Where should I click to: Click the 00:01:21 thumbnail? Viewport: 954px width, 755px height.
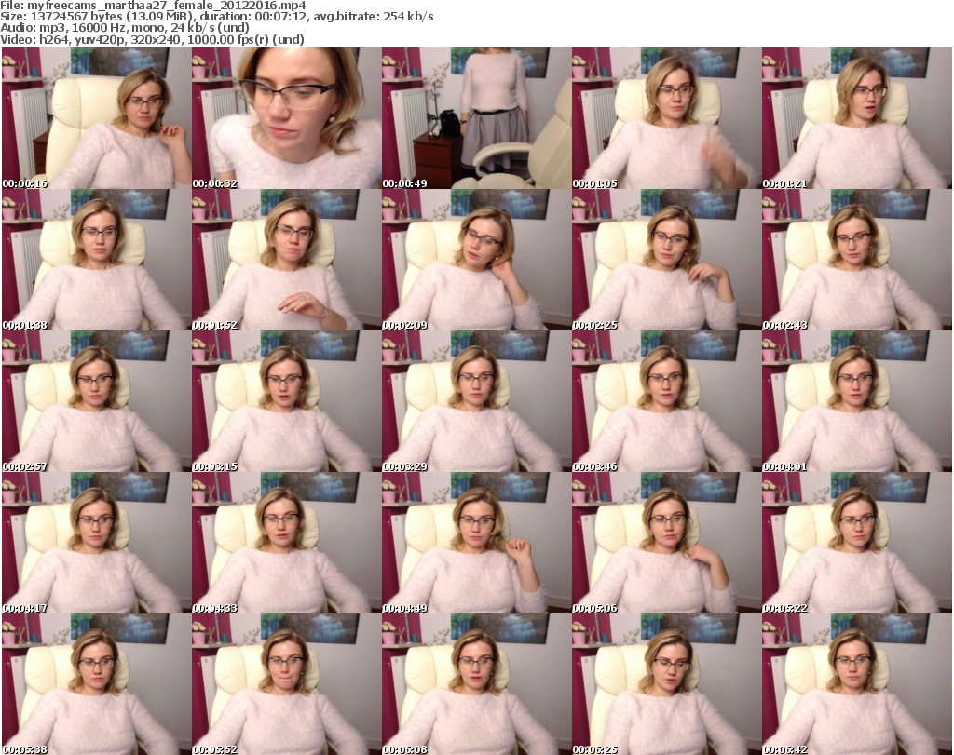tap(856, 118)
